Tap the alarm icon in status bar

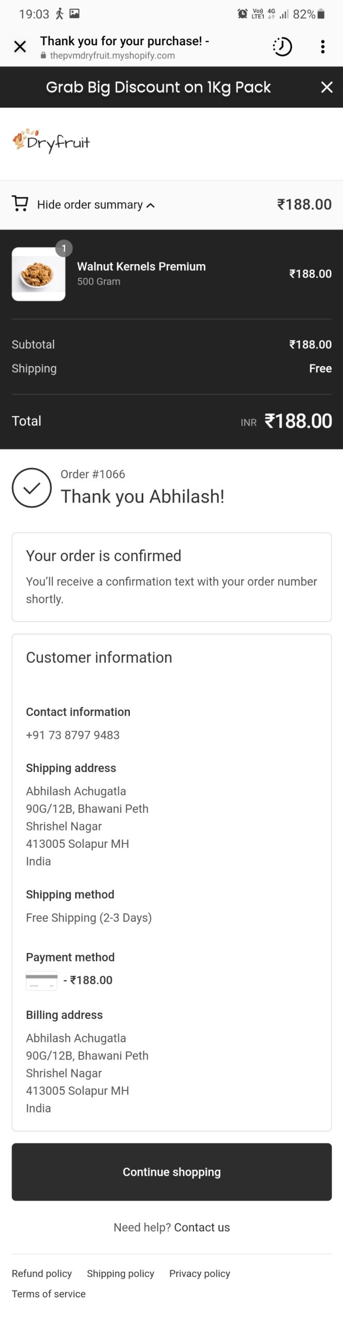tap(242, 14)
